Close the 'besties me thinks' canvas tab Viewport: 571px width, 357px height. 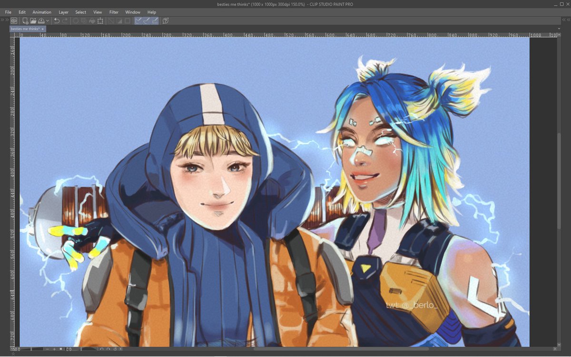(42, 29)
